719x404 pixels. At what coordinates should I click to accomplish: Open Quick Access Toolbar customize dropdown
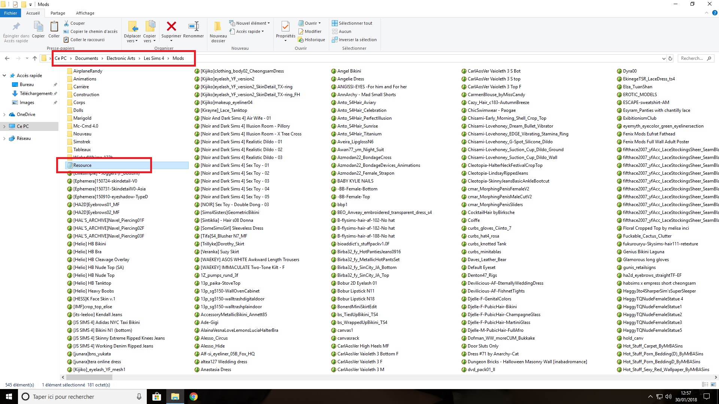click(30, 4)
